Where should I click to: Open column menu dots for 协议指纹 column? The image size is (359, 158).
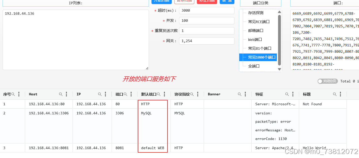click(198, 94)
